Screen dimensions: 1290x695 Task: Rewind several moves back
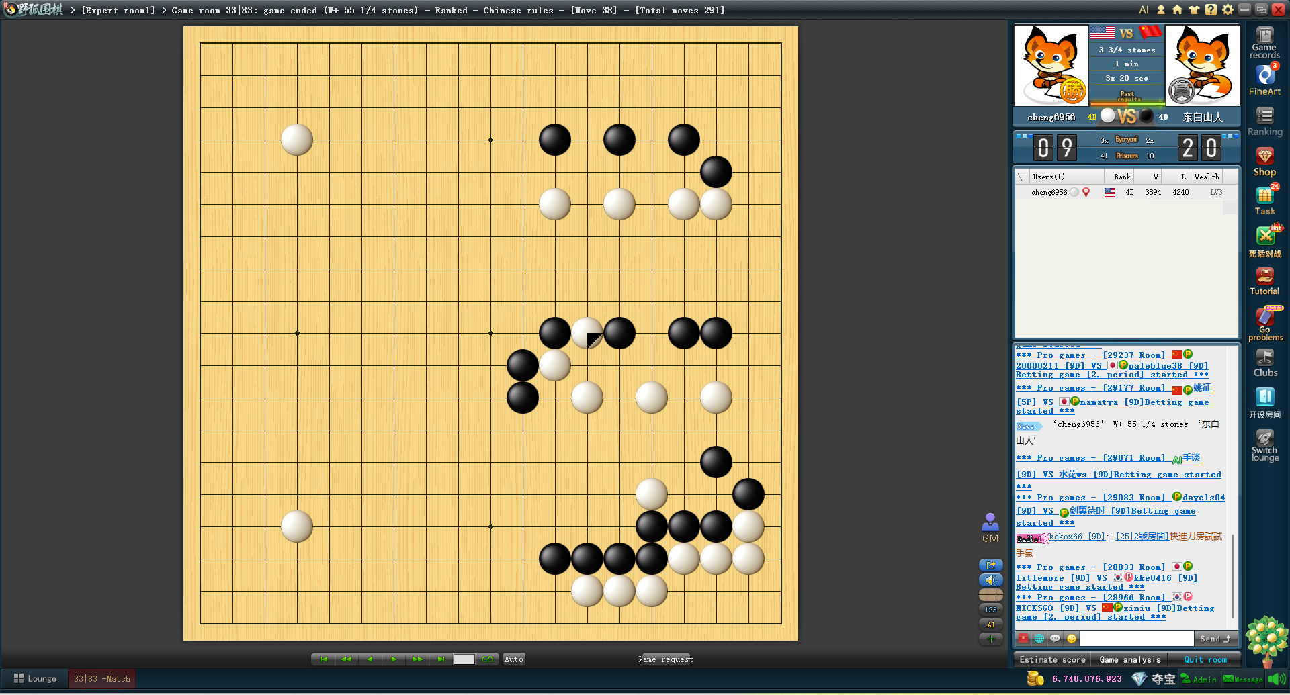[347, 659]
